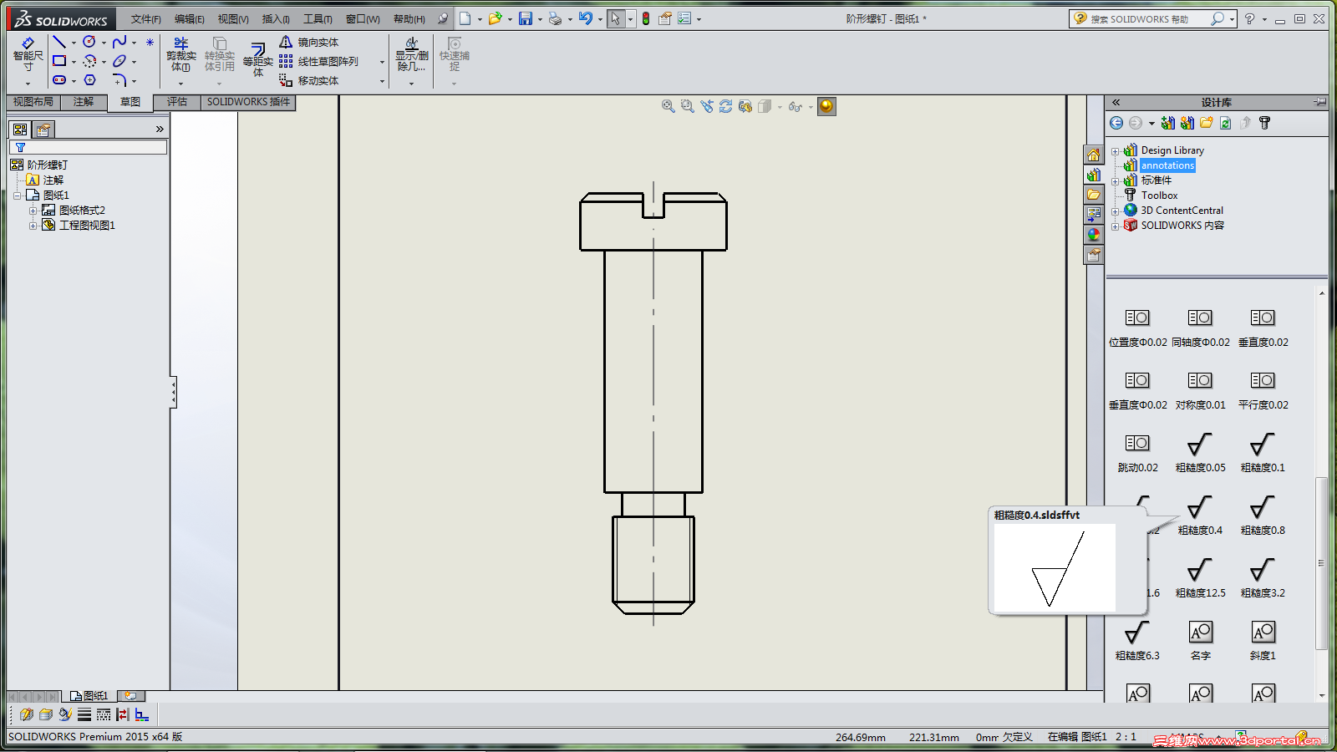Click the Add File Location icon in Design Library
Viewport: 1337px width, 752px height.
point(1168,123)
